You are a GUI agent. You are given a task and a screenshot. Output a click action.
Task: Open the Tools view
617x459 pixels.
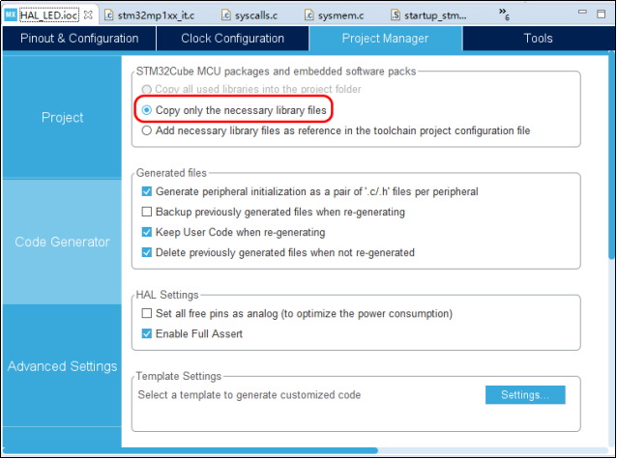point(538,38)
